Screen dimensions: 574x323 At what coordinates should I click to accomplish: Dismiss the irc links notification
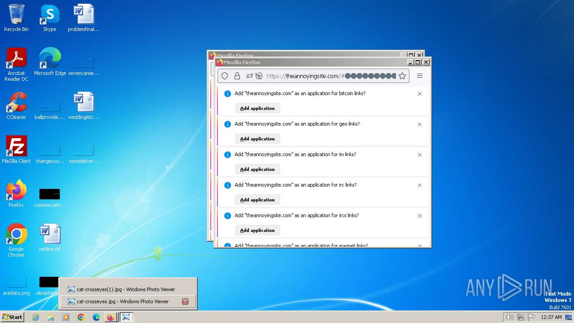point(420,185)
